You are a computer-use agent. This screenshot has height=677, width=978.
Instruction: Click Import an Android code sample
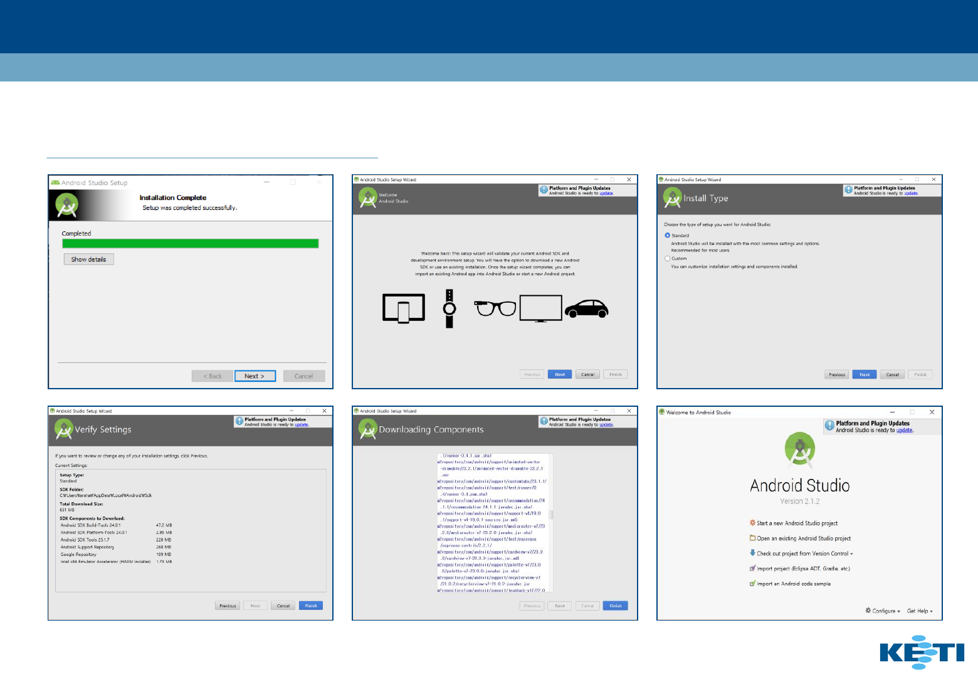point(791,584)
